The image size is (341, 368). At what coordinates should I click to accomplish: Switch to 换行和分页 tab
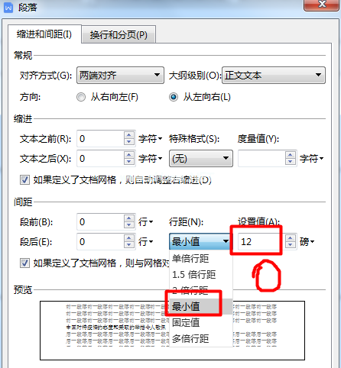point(119,34)
